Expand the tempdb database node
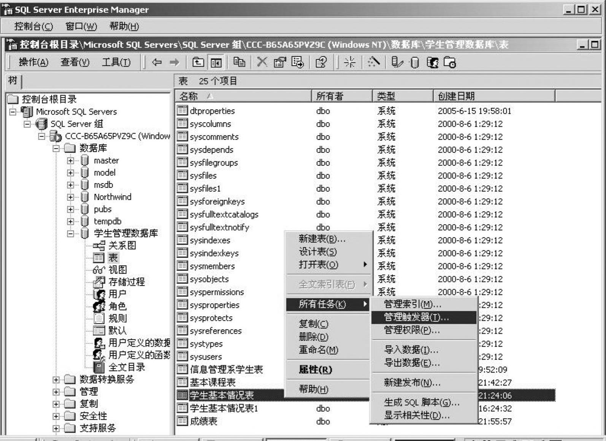Image resolution: width=606 pixels, height=441 pixels. coord(70,221)
